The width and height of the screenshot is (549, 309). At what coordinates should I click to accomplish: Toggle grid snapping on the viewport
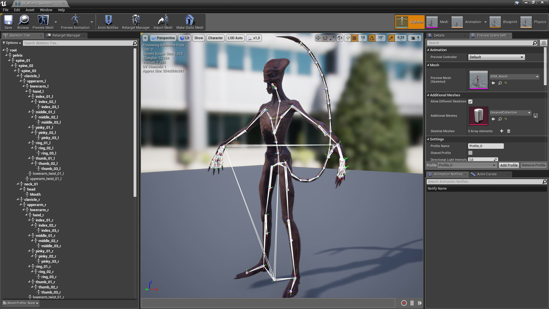point(355,38)
